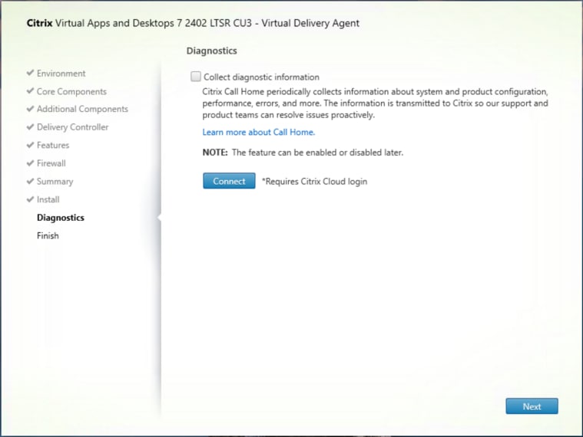Click the checkmark beside Core Components
The width and height of the screenshot is (583, 437).
point(31,91)
